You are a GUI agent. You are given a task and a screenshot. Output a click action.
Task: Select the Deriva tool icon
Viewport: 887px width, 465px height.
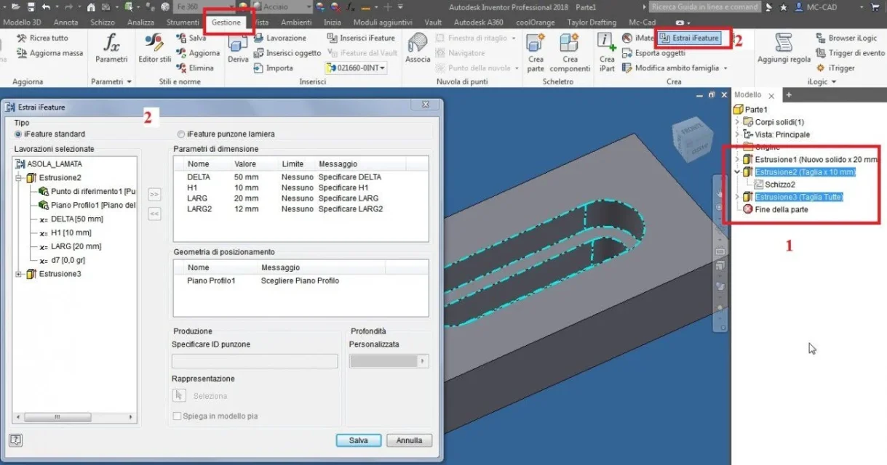tap(238, 48)
